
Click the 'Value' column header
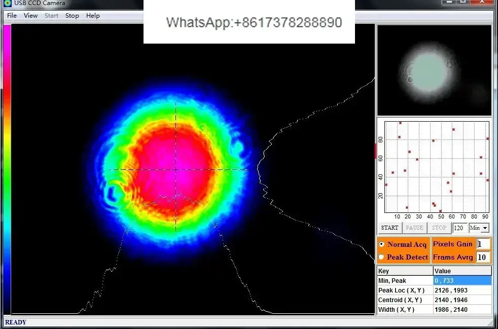[x=462, y=271]
